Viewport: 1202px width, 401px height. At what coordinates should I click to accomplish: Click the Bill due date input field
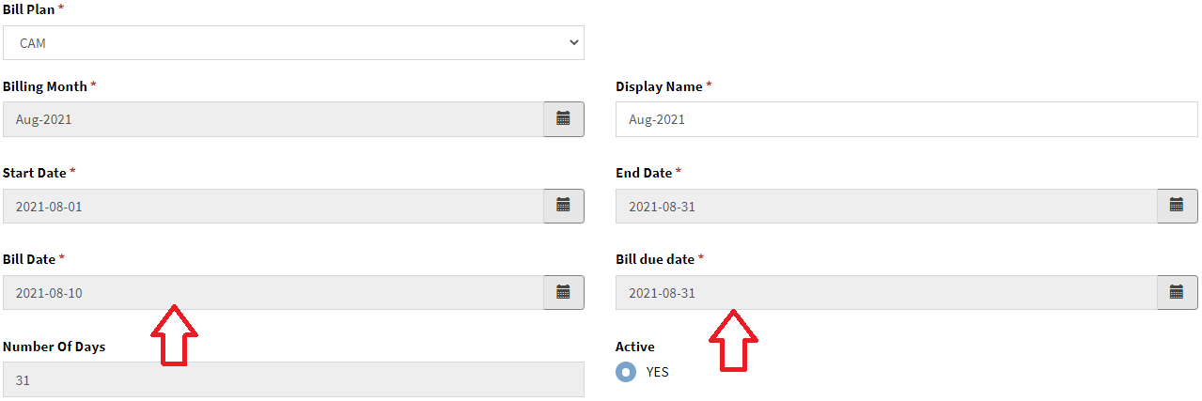(885, 292)
